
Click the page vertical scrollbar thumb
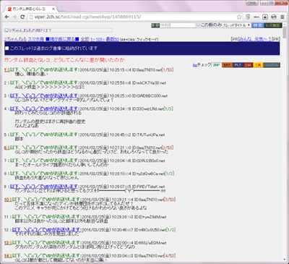285,32
